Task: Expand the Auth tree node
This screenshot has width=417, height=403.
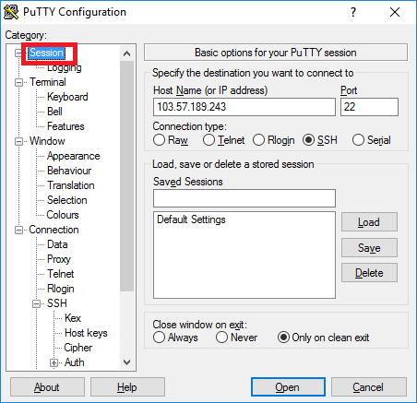Action: click(54, 362)
